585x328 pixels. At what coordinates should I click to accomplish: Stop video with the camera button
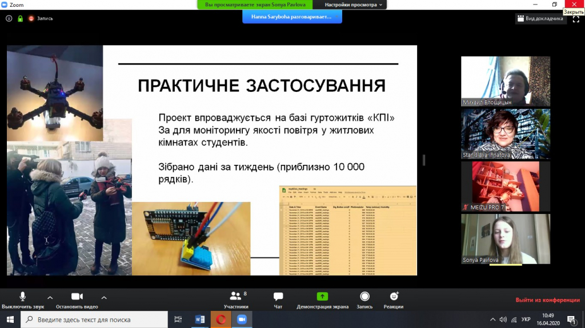[x=77, y=300]
